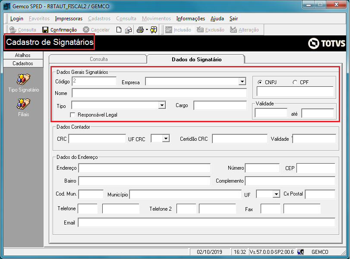
Task: Click the Fax area code field
Action: [x=271, y=208]
